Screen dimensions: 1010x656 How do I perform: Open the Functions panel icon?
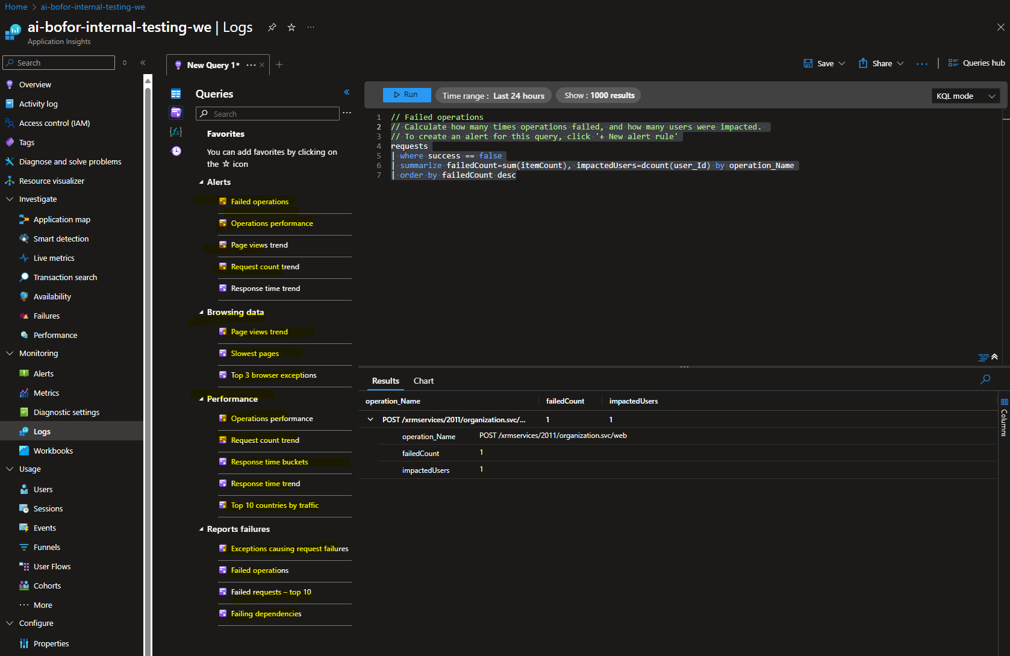176,131
